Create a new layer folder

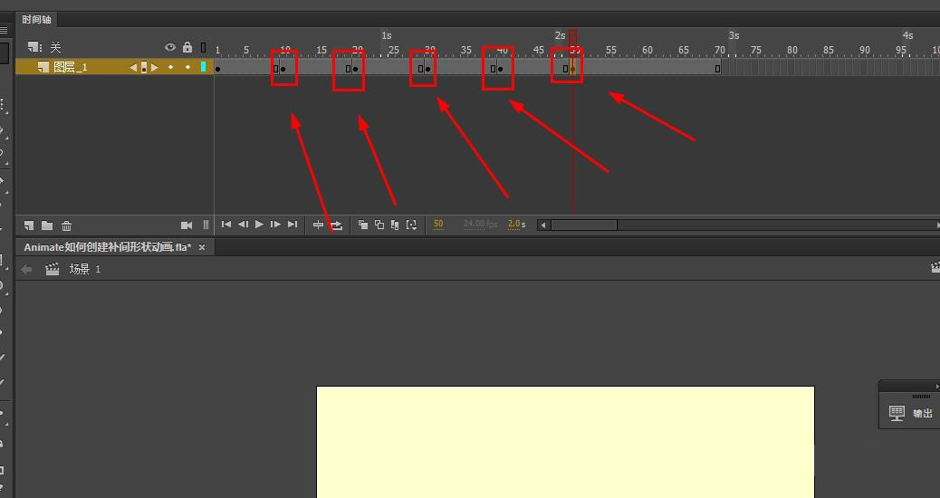click(x=47, y=225)
